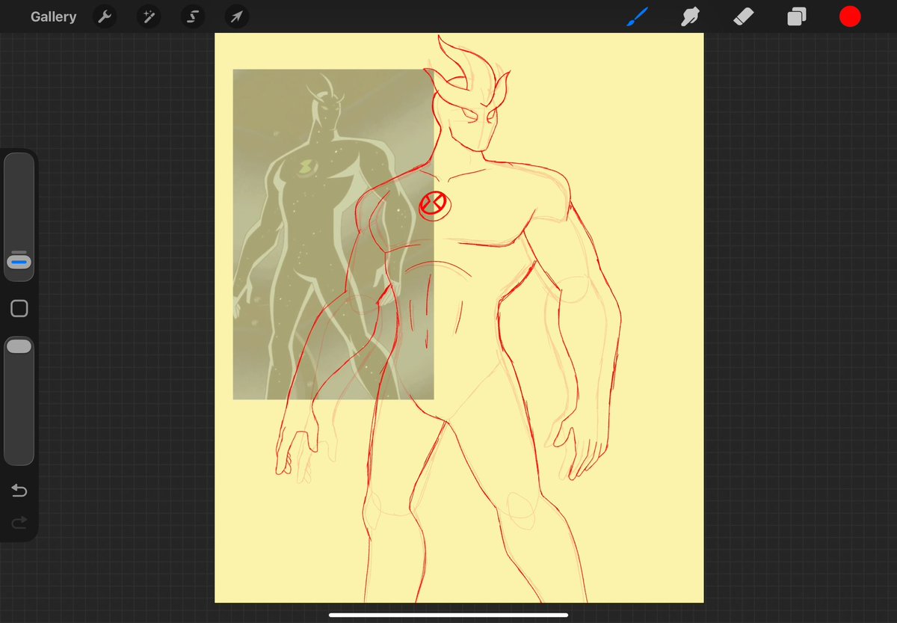Select the Smudge tool
Screen dimensions: 897x623
pyautogui.click(x=690, y=16)
